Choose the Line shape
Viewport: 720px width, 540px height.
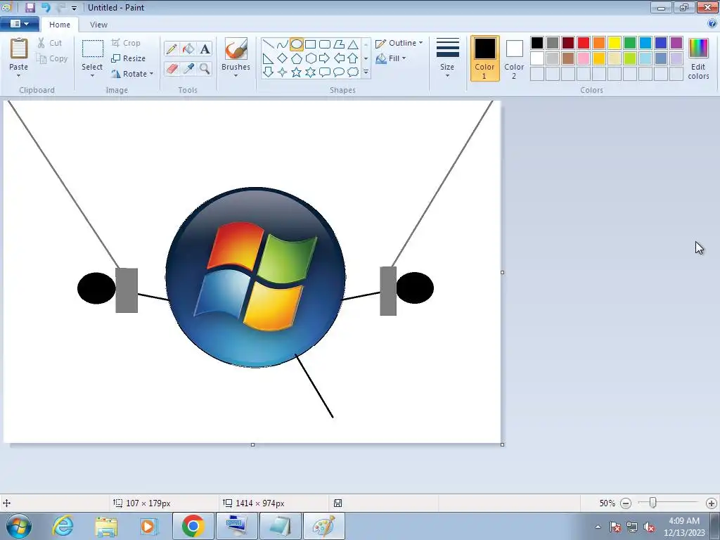[269, 44]
